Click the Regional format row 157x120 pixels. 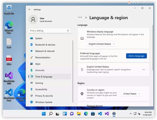coord(113,104)
